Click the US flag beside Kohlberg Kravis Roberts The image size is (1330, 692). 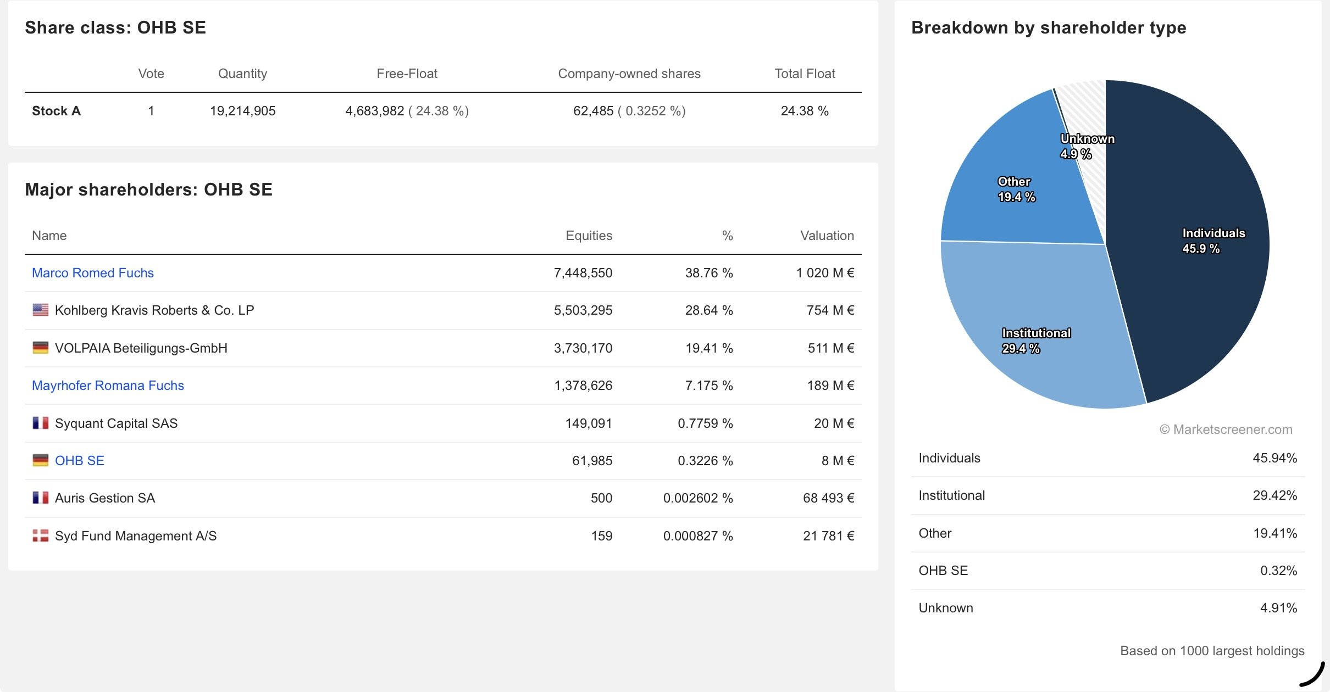tap(40, 310)
